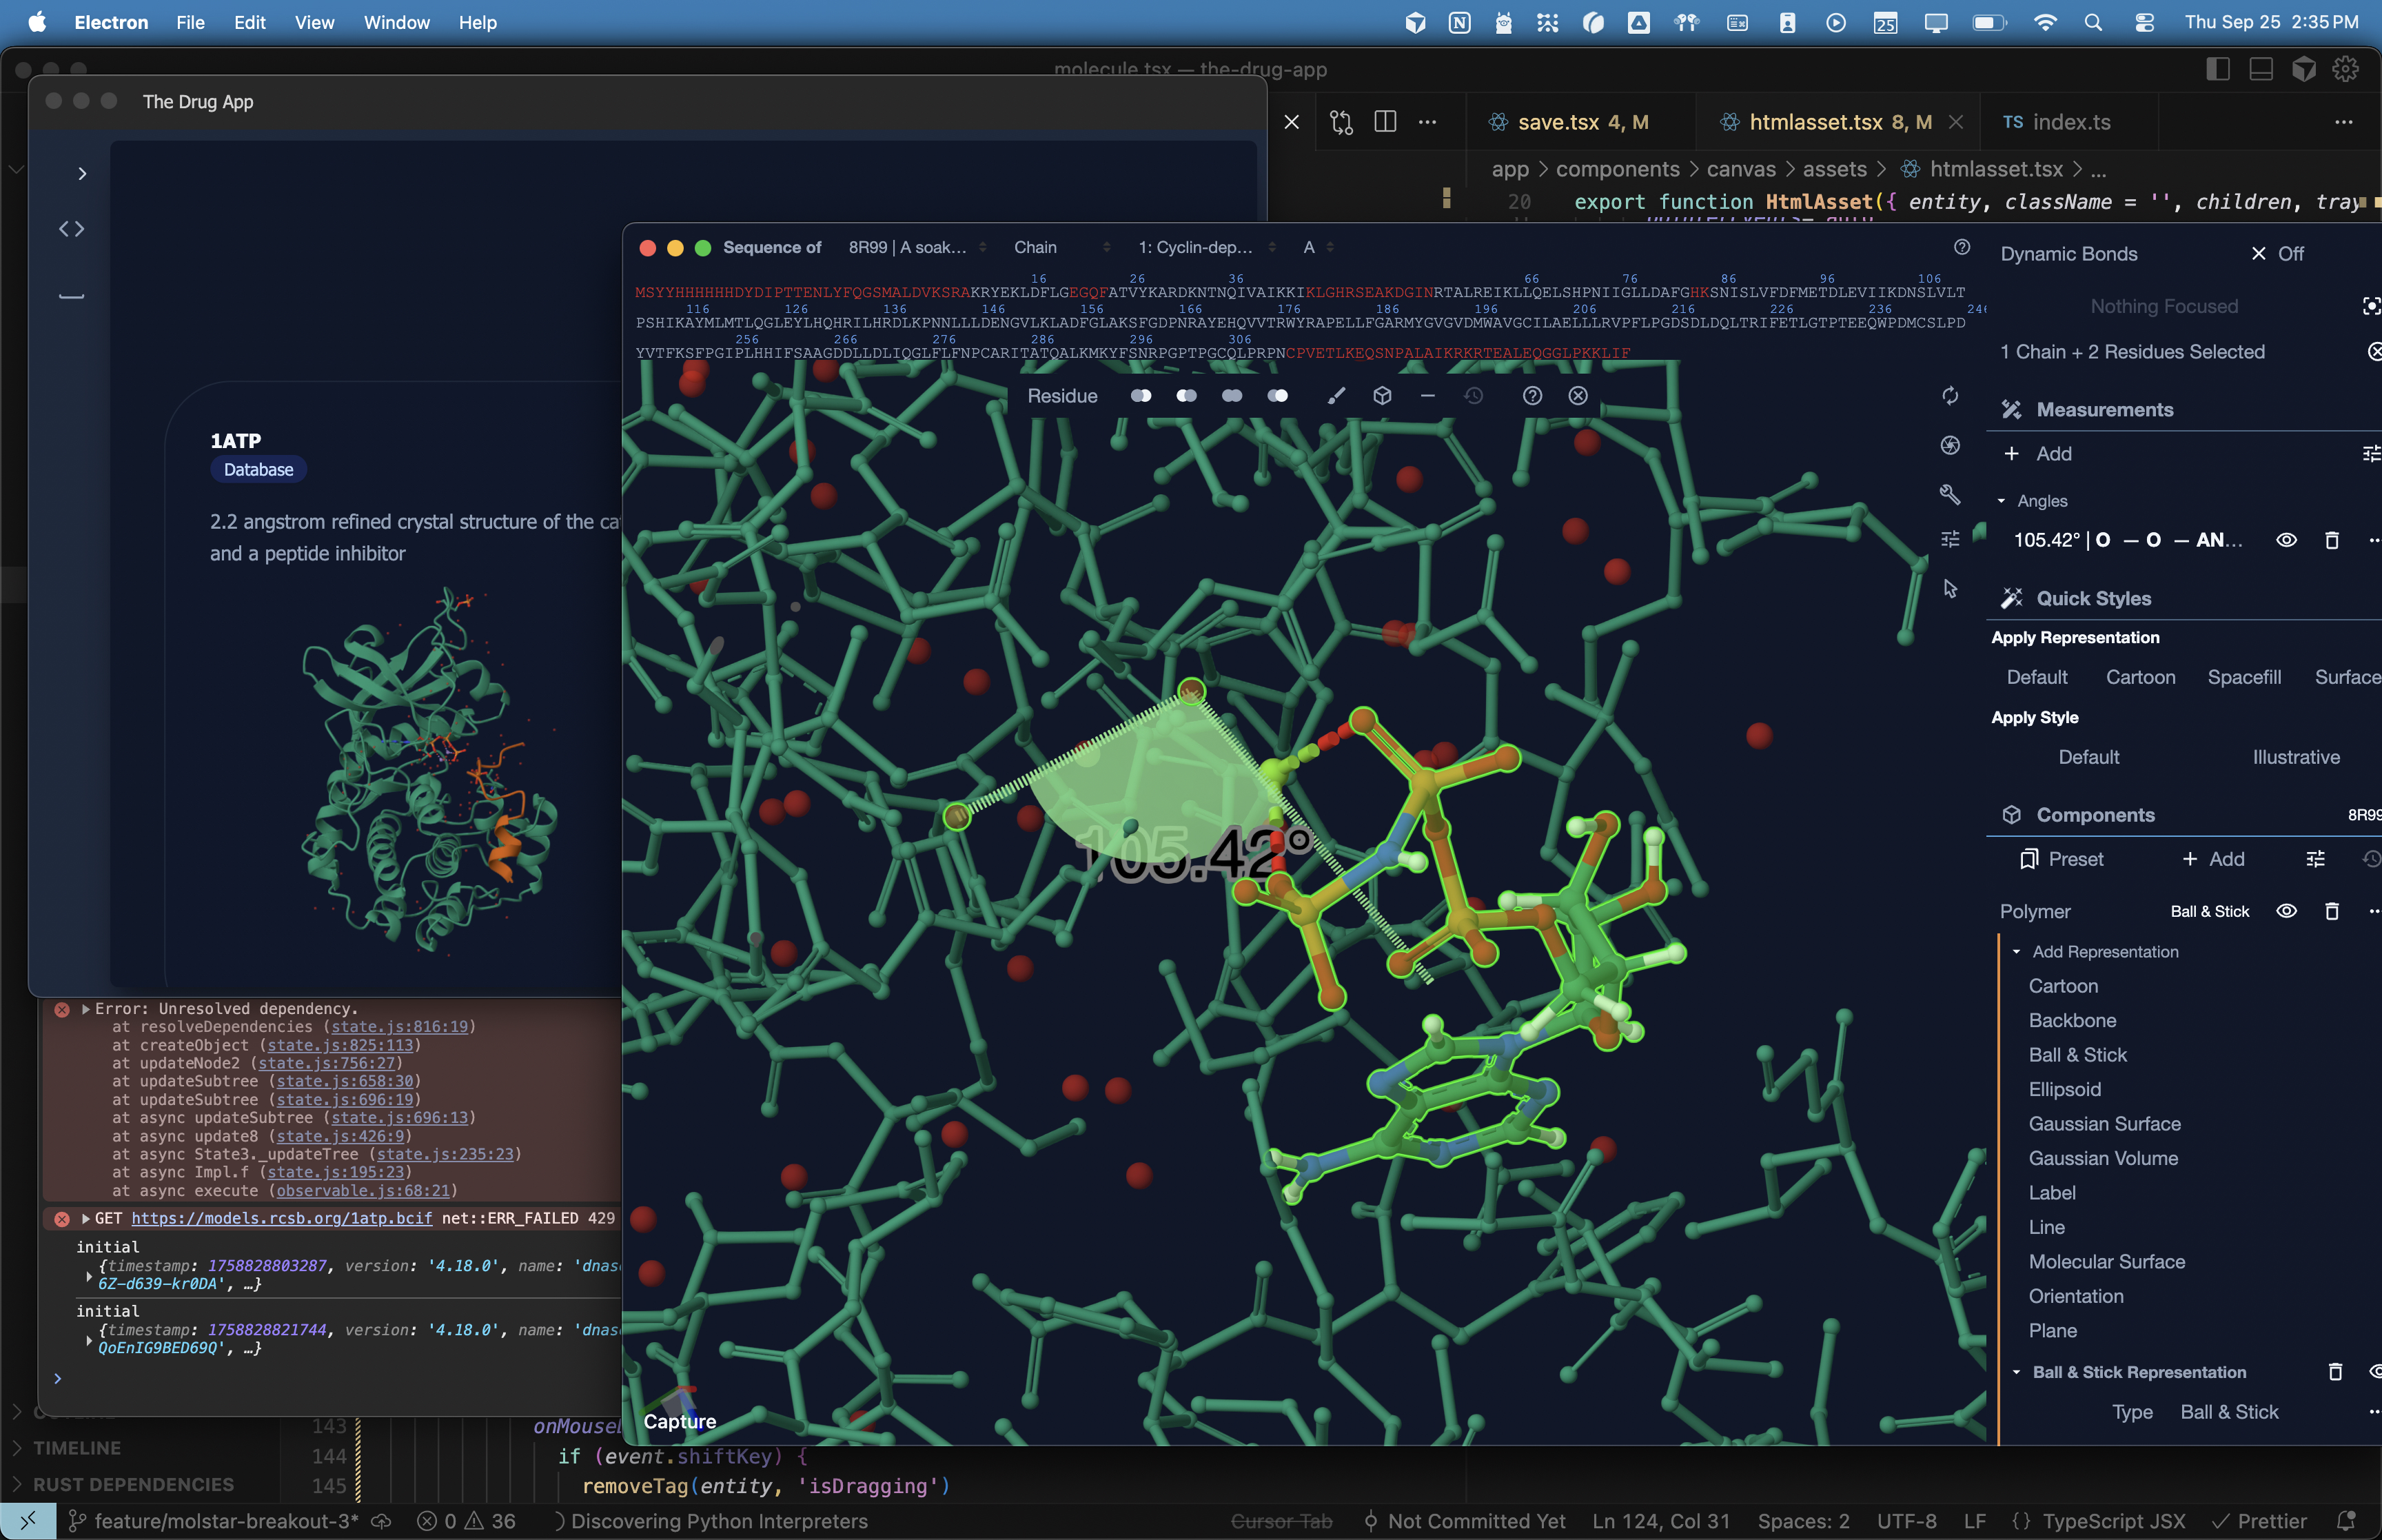The height and width of the screenshot is (1540, 2382).
Task: Delete the Ball & Stick Representation
Action: (2335, 1372)
